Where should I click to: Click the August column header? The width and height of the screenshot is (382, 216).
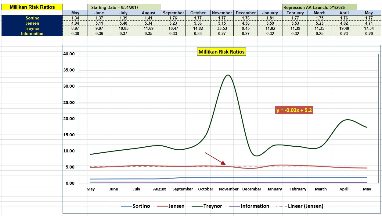click(x=149, y=13)
